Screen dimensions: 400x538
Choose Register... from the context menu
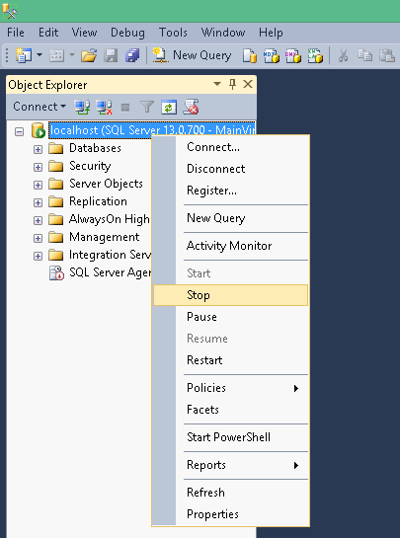coord(230,191)
